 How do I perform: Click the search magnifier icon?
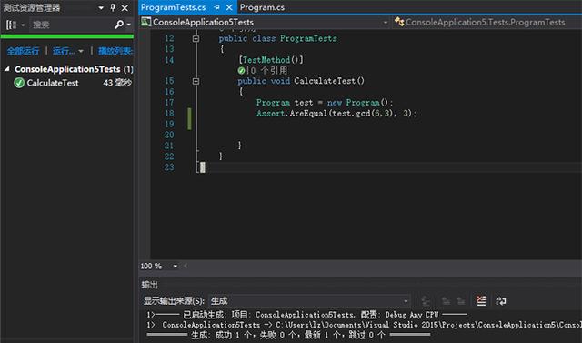(119, 25)
